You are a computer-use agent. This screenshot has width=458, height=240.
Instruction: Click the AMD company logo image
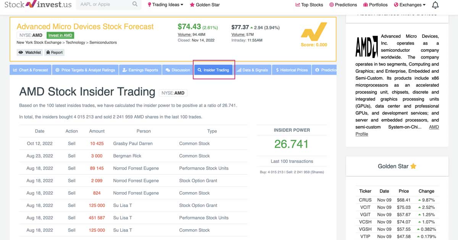(366, 46)
